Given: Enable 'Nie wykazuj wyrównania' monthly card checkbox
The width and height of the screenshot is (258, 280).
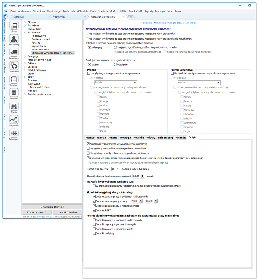Looking at the screenshot, I should [87, 33].
